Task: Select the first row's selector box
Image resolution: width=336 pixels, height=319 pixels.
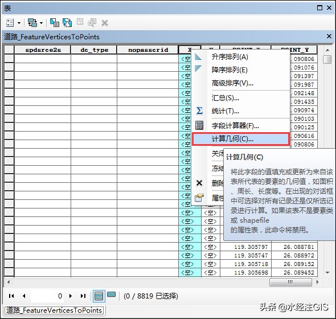Action: pyautogui.click(x=9, y=59)
